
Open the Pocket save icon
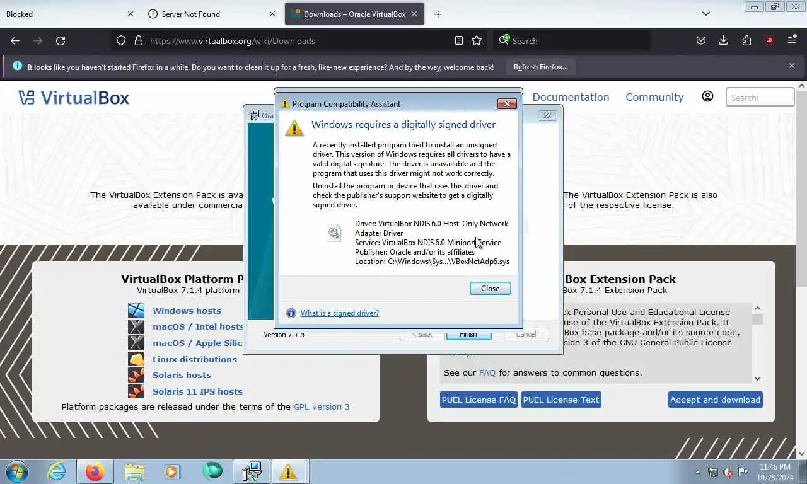pyautogui.click(x=700, y=40)
